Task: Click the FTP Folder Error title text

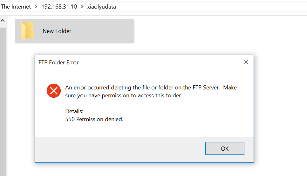Action: (58, 62)
